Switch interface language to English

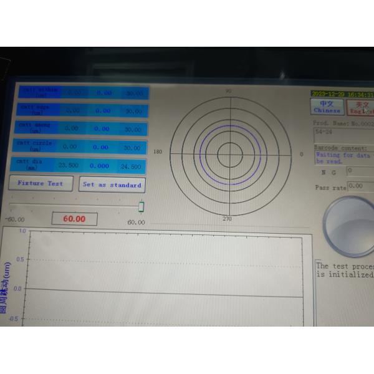click(x=360, y=108)
